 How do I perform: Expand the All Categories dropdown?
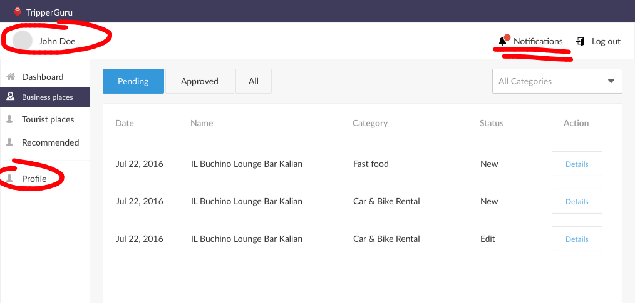pyautogui.click(x=557, y=81)
